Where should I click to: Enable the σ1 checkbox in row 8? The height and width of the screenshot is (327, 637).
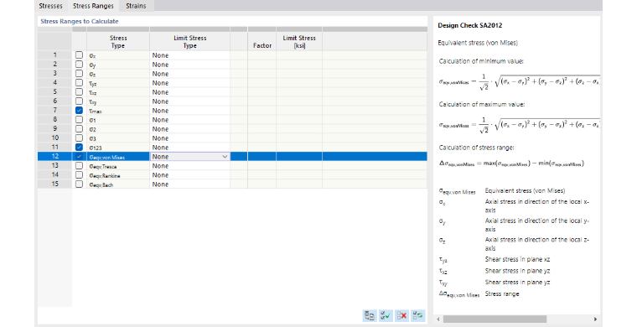pos(79,120)
